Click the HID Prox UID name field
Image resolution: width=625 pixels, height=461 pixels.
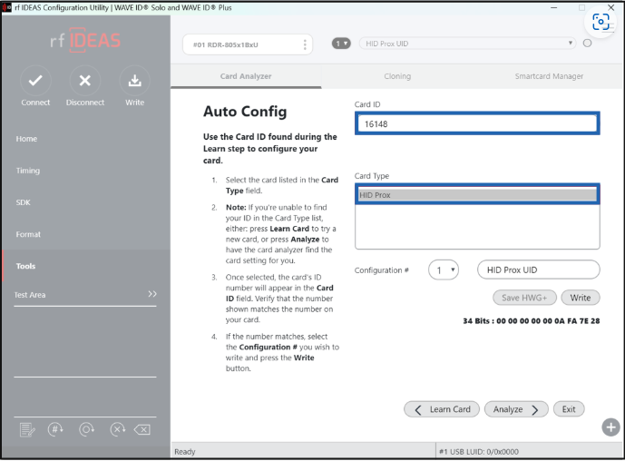coord(539,270)
